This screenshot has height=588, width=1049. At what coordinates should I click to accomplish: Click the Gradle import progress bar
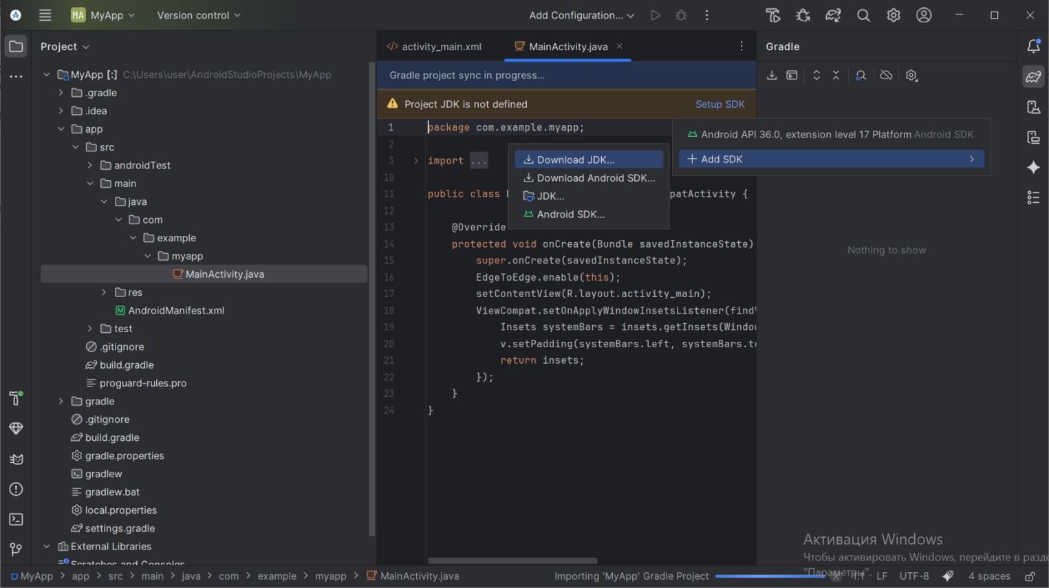click(x=769, y=576)
